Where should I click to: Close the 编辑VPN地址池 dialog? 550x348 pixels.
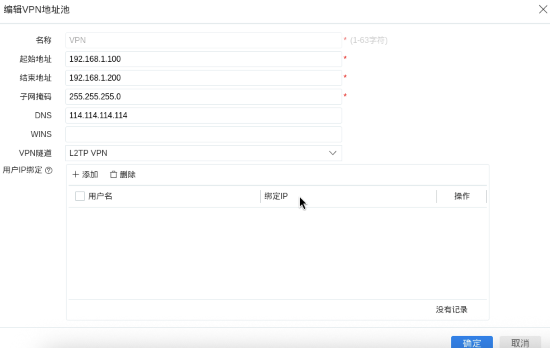(543, 9)
